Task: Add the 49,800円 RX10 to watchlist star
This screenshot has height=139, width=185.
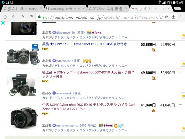Action: pos(183,96)
